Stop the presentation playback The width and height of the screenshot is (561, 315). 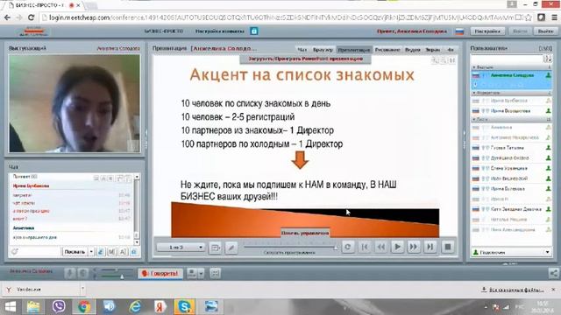point(447,247)
